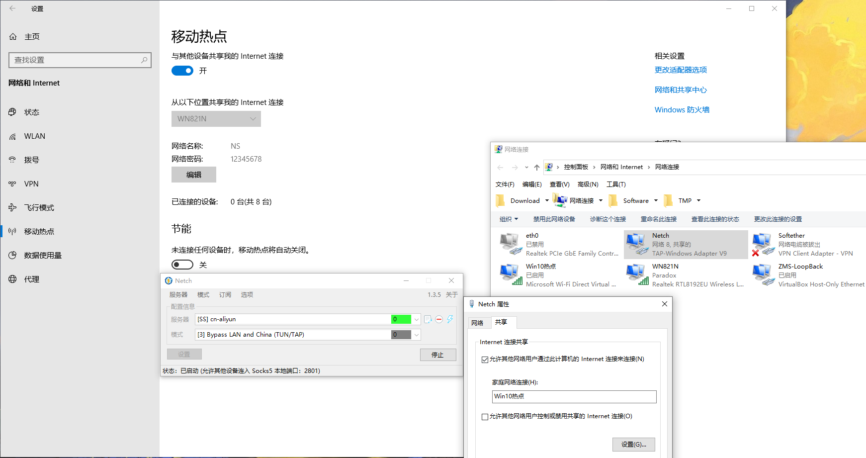
Task: Check 允许其他网络用户控制或禁用共享的 Internet 连接
Action: click(485, 417)
